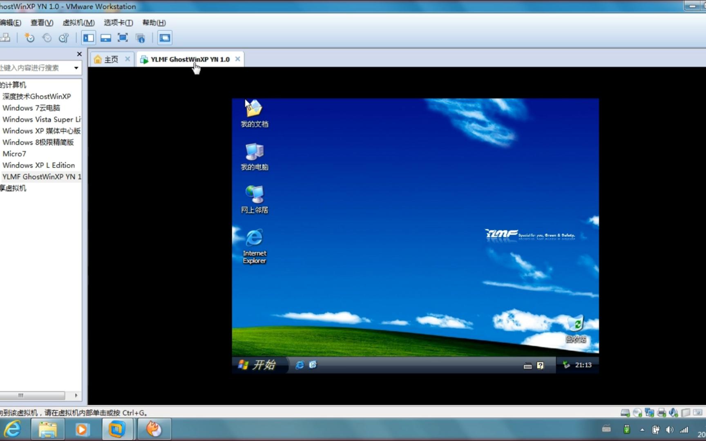Screen dimensions: 706x441
Task: Click Internet Explorer desktop icon in guest
Action: pyautogui.click(x=254, y=246)
